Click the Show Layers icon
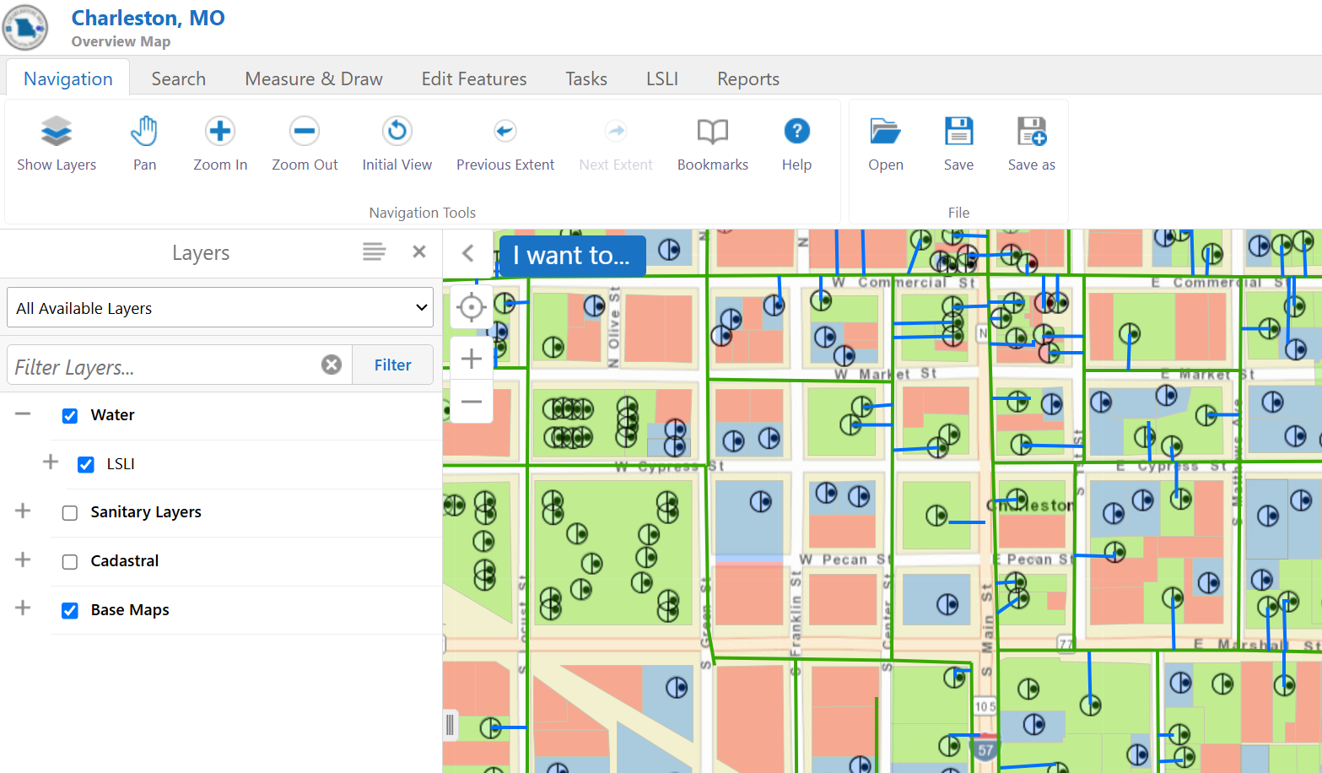This screenshot has width=1322, height=773. tap(57, 132)
